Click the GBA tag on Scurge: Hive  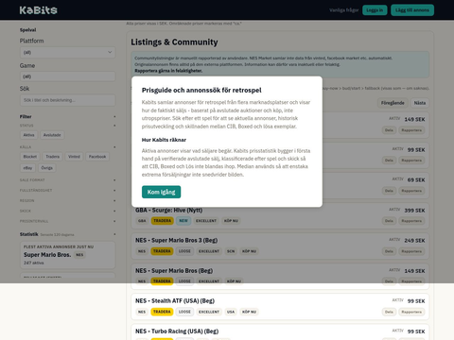click(142, 221)
